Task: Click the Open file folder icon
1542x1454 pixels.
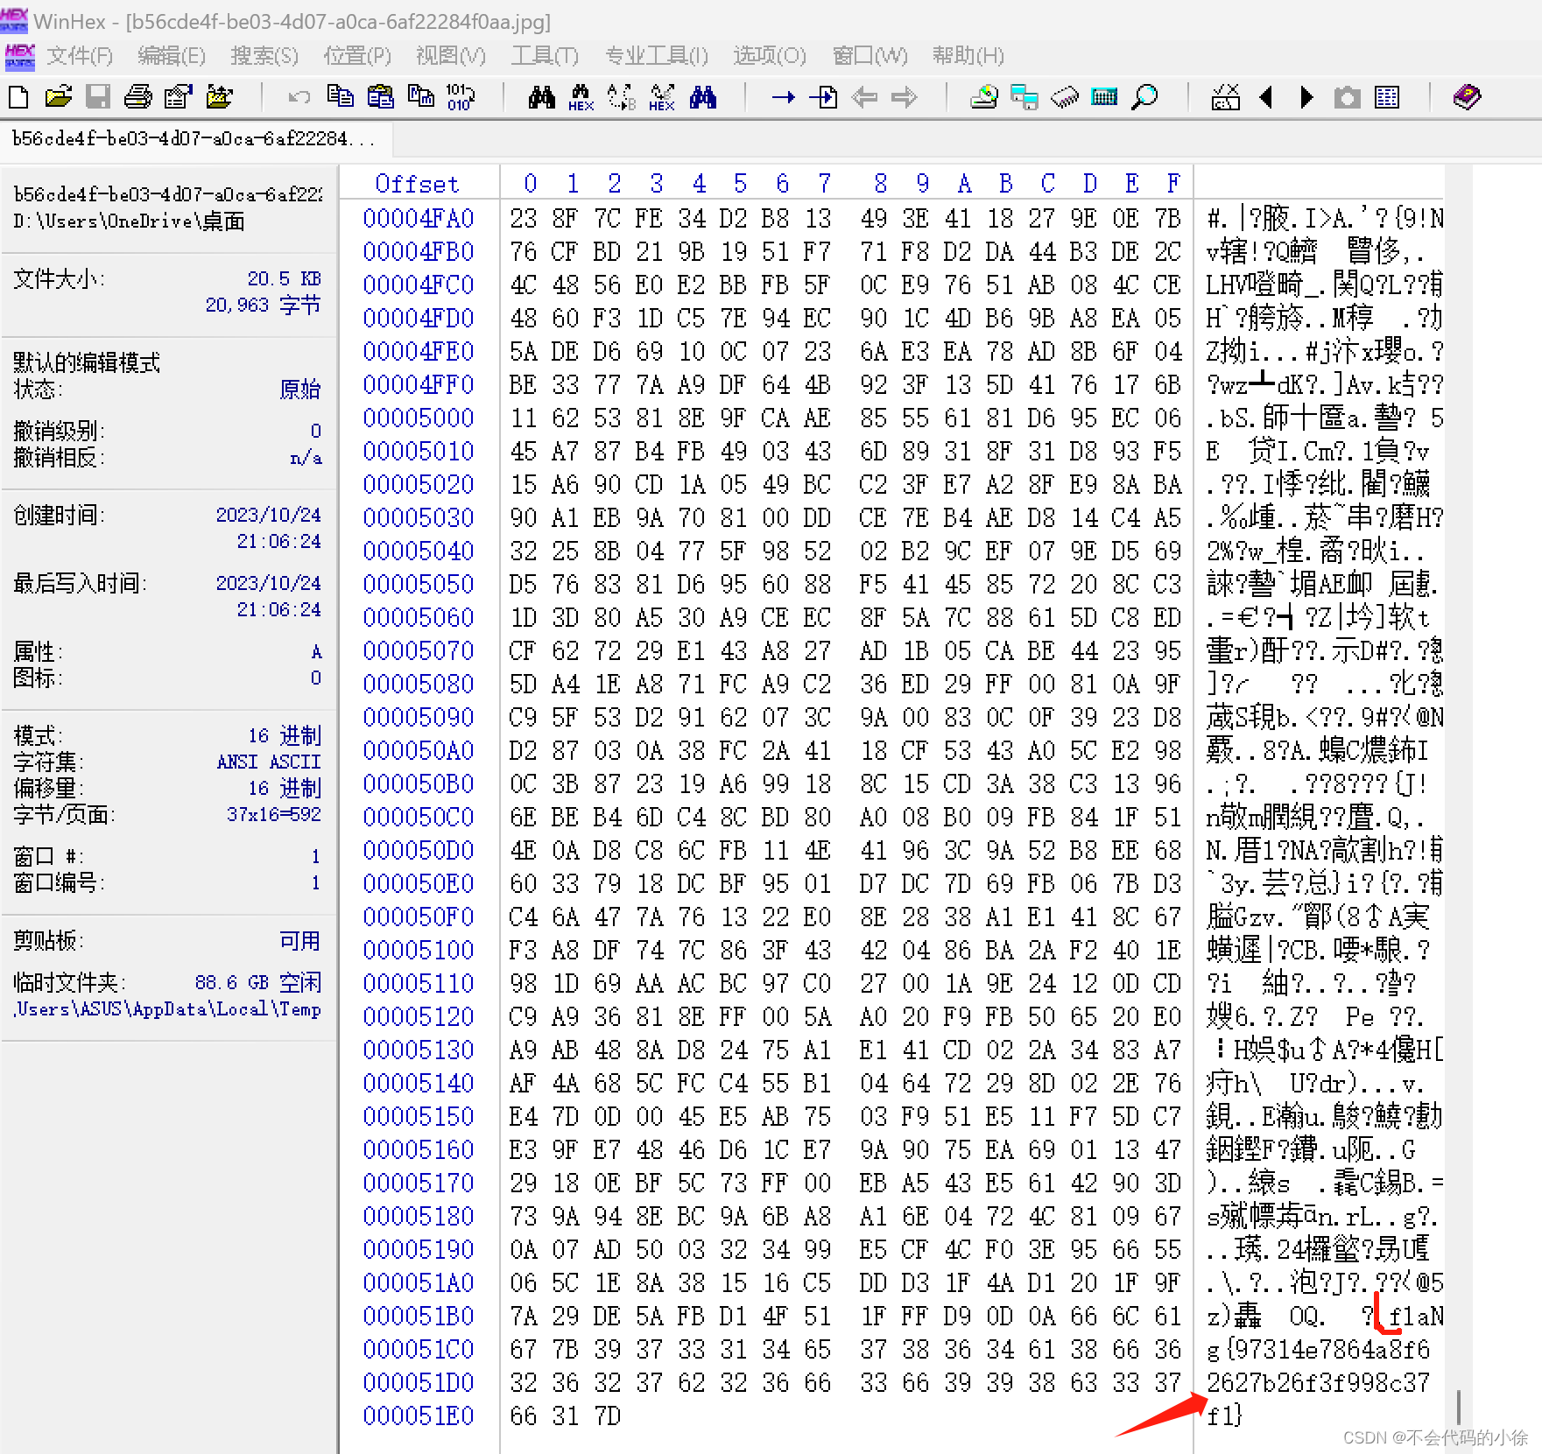Action: tap(59, 96)
